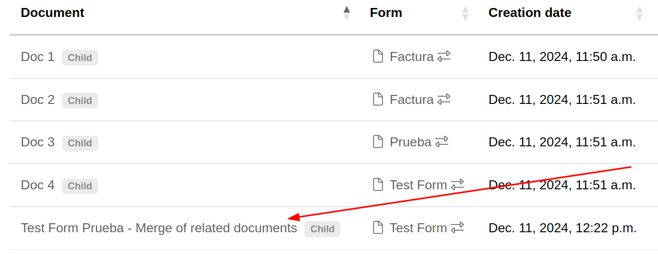Click the swap arrows icon in Doc 2's row
658x254 pixels.
444,99
